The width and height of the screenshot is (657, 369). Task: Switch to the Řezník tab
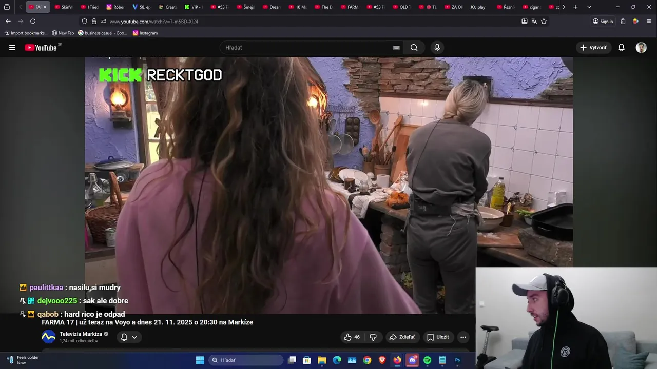[x=506, y=7]
